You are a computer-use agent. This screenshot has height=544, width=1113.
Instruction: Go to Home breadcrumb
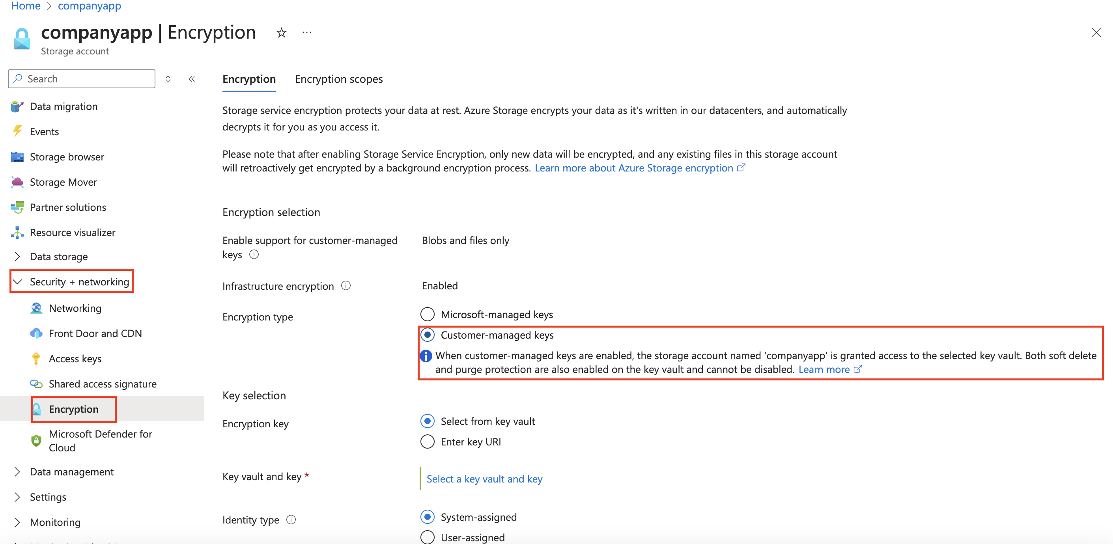tap(26, 6)
